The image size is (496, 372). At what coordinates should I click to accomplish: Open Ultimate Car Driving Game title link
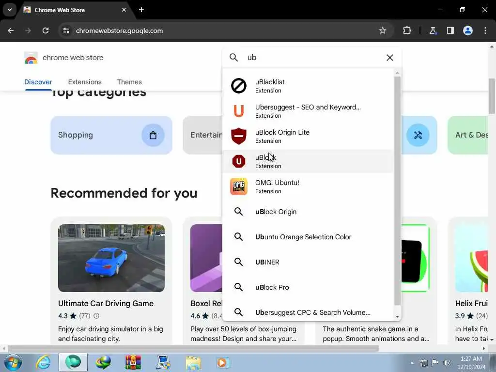(106, 303)
